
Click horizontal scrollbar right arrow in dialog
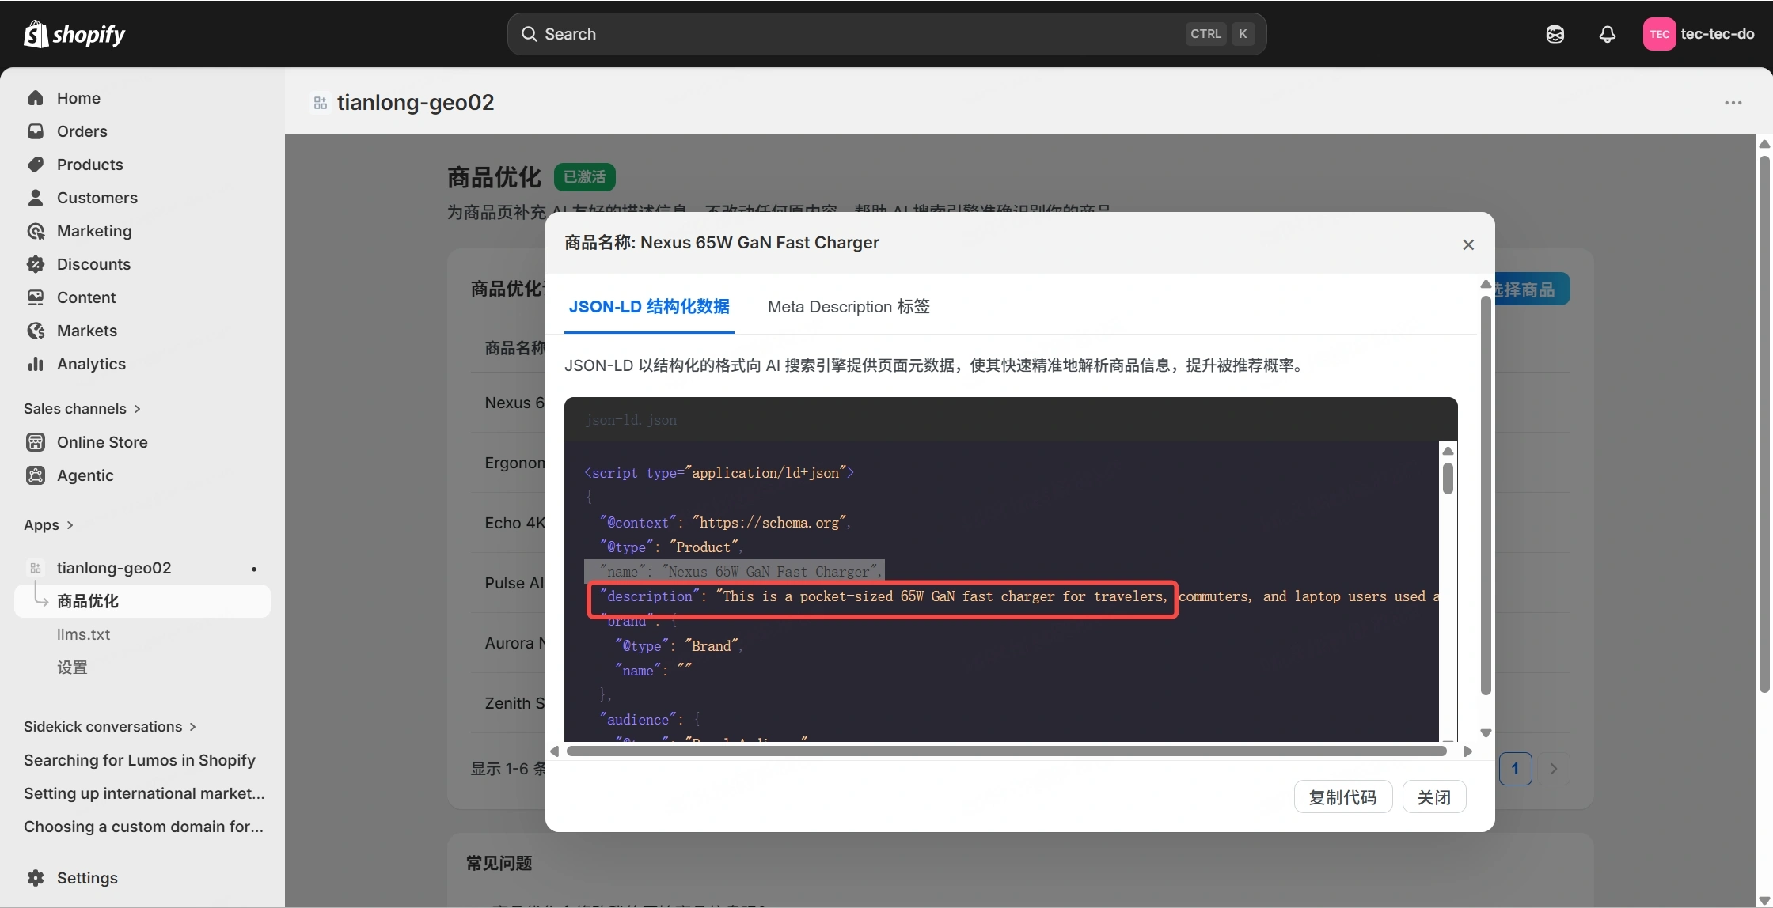tap(1467, 751)
